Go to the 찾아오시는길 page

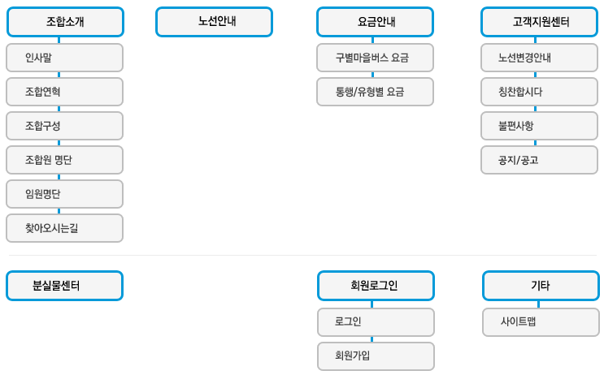(65, 228)
